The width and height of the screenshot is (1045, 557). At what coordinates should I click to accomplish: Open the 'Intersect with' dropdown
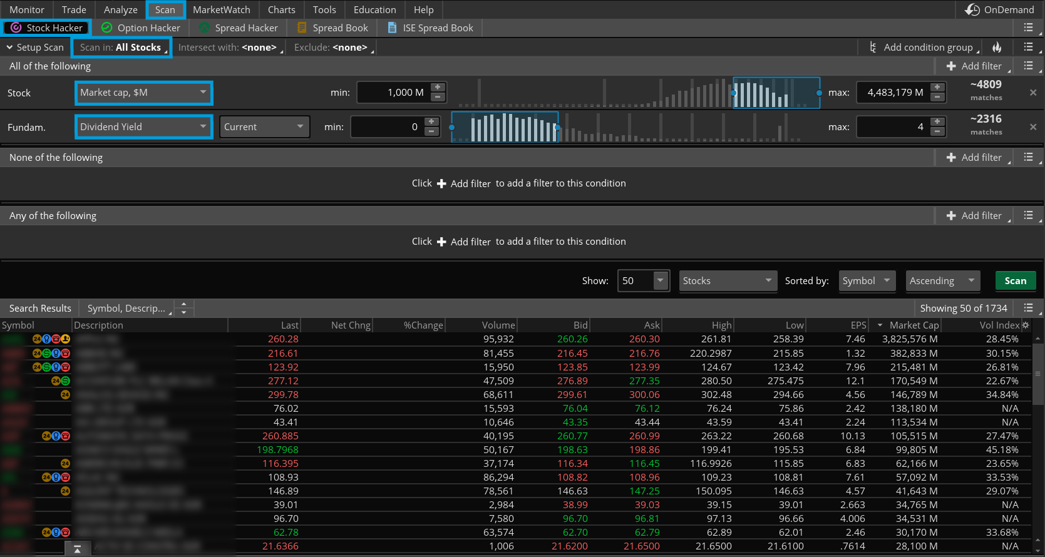pos(229,47)
